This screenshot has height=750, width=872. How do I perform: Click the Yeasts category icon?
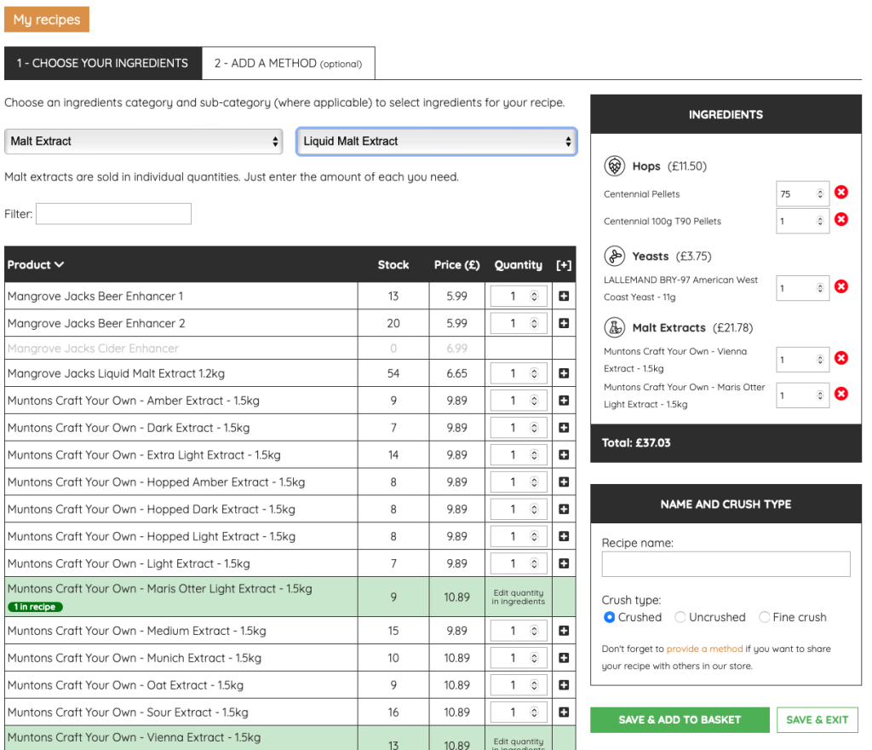(x=615, y=256)
